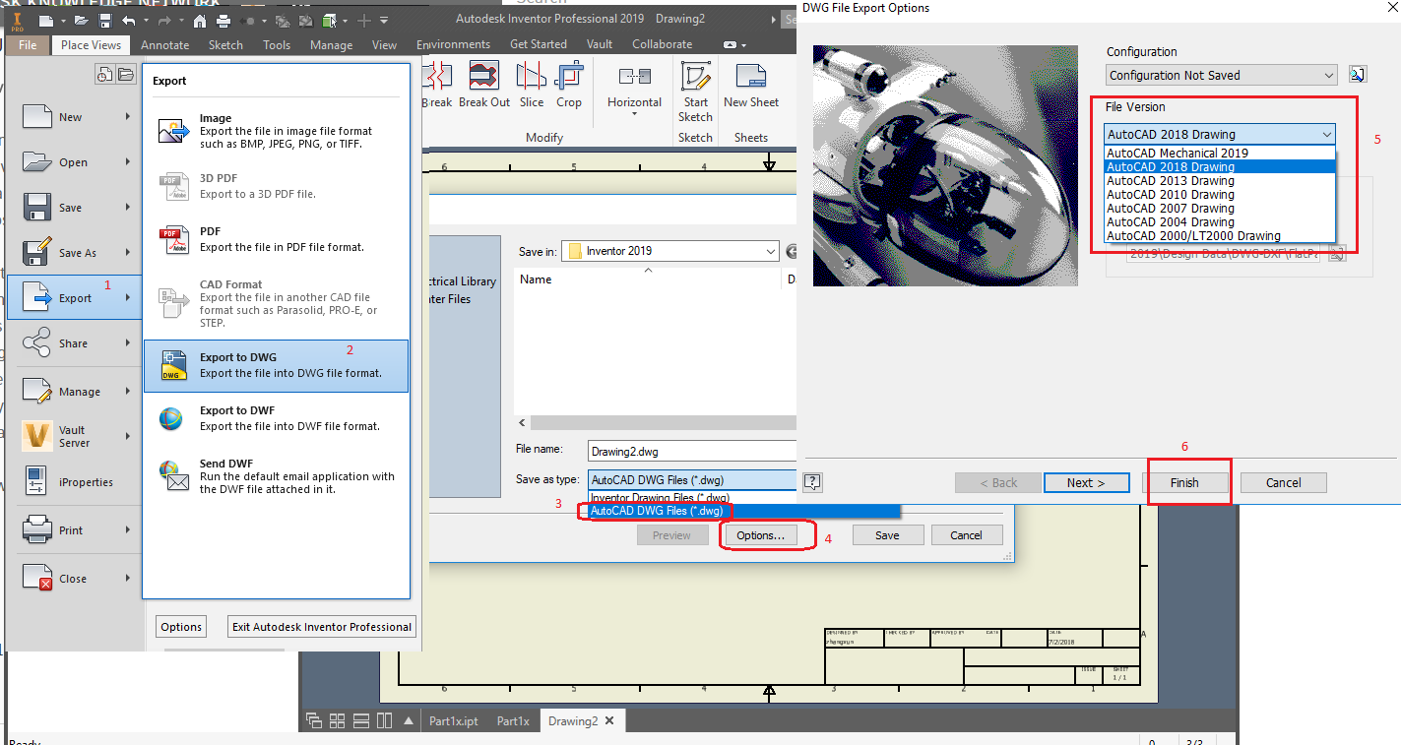Click the New document icon in quick access toolbar
The width and height of the screenshot is (1401, 745).
click(x=44, y=20)
